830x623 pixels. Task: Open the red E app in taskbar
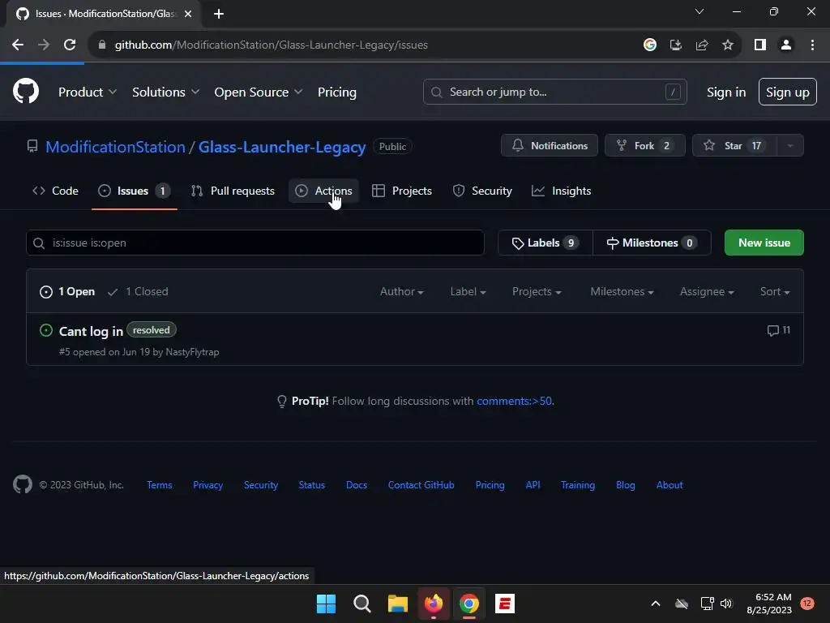tap(505, 604)
